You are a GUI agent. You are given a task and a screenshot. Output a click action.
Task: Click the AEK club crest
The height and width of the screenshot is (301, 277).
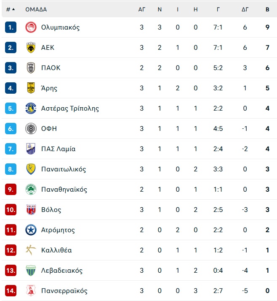pyautogui.click(x=31, y=47)
